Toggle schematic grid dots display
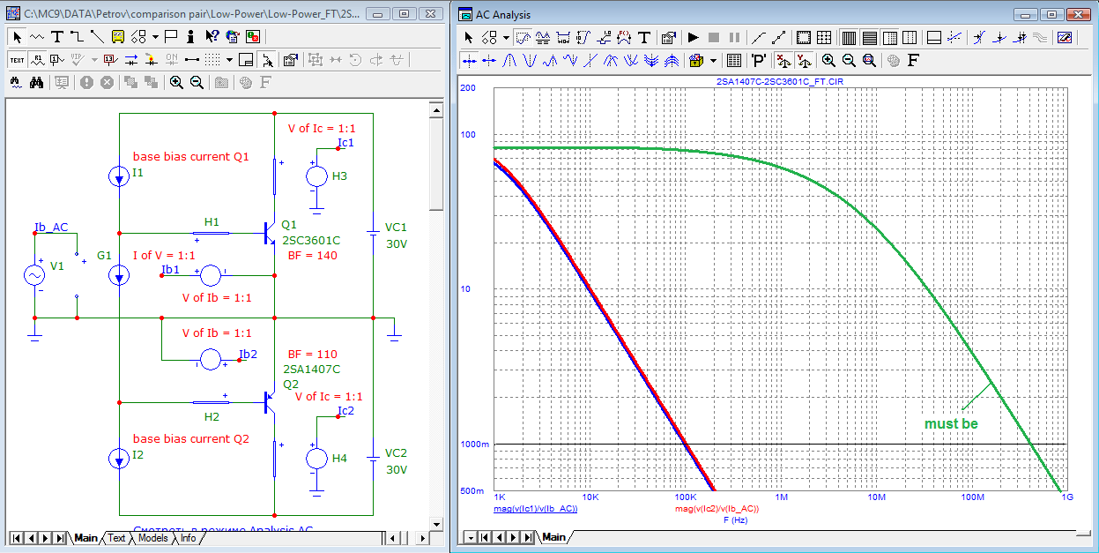1099x553 pixels. (212, 60)
